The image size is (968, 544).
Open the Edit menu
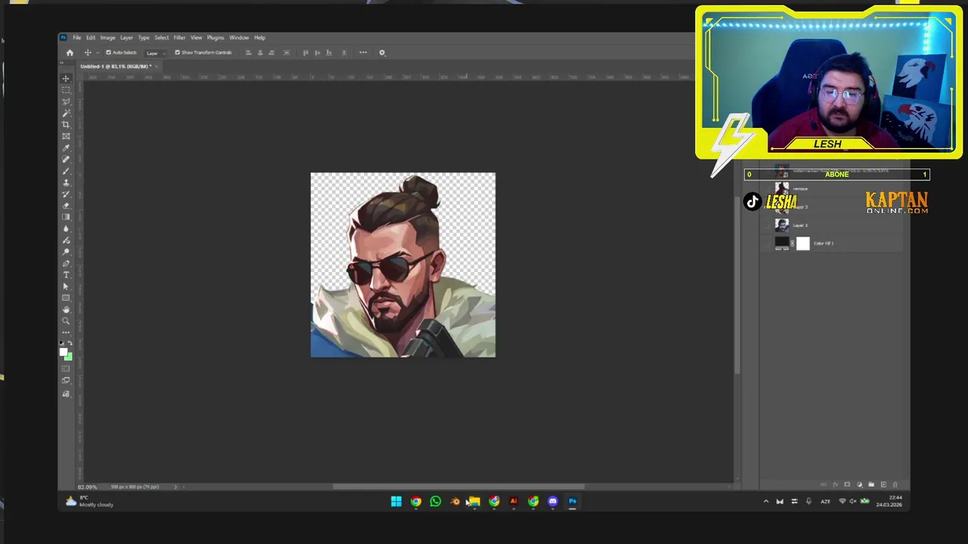91,37
